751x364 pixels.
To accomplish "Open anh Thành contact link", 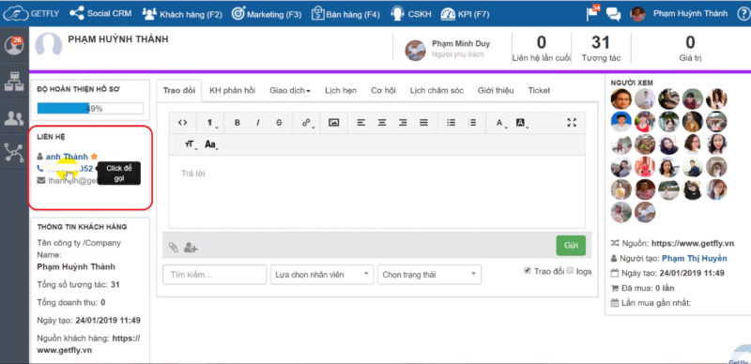I will click(67, 157).
